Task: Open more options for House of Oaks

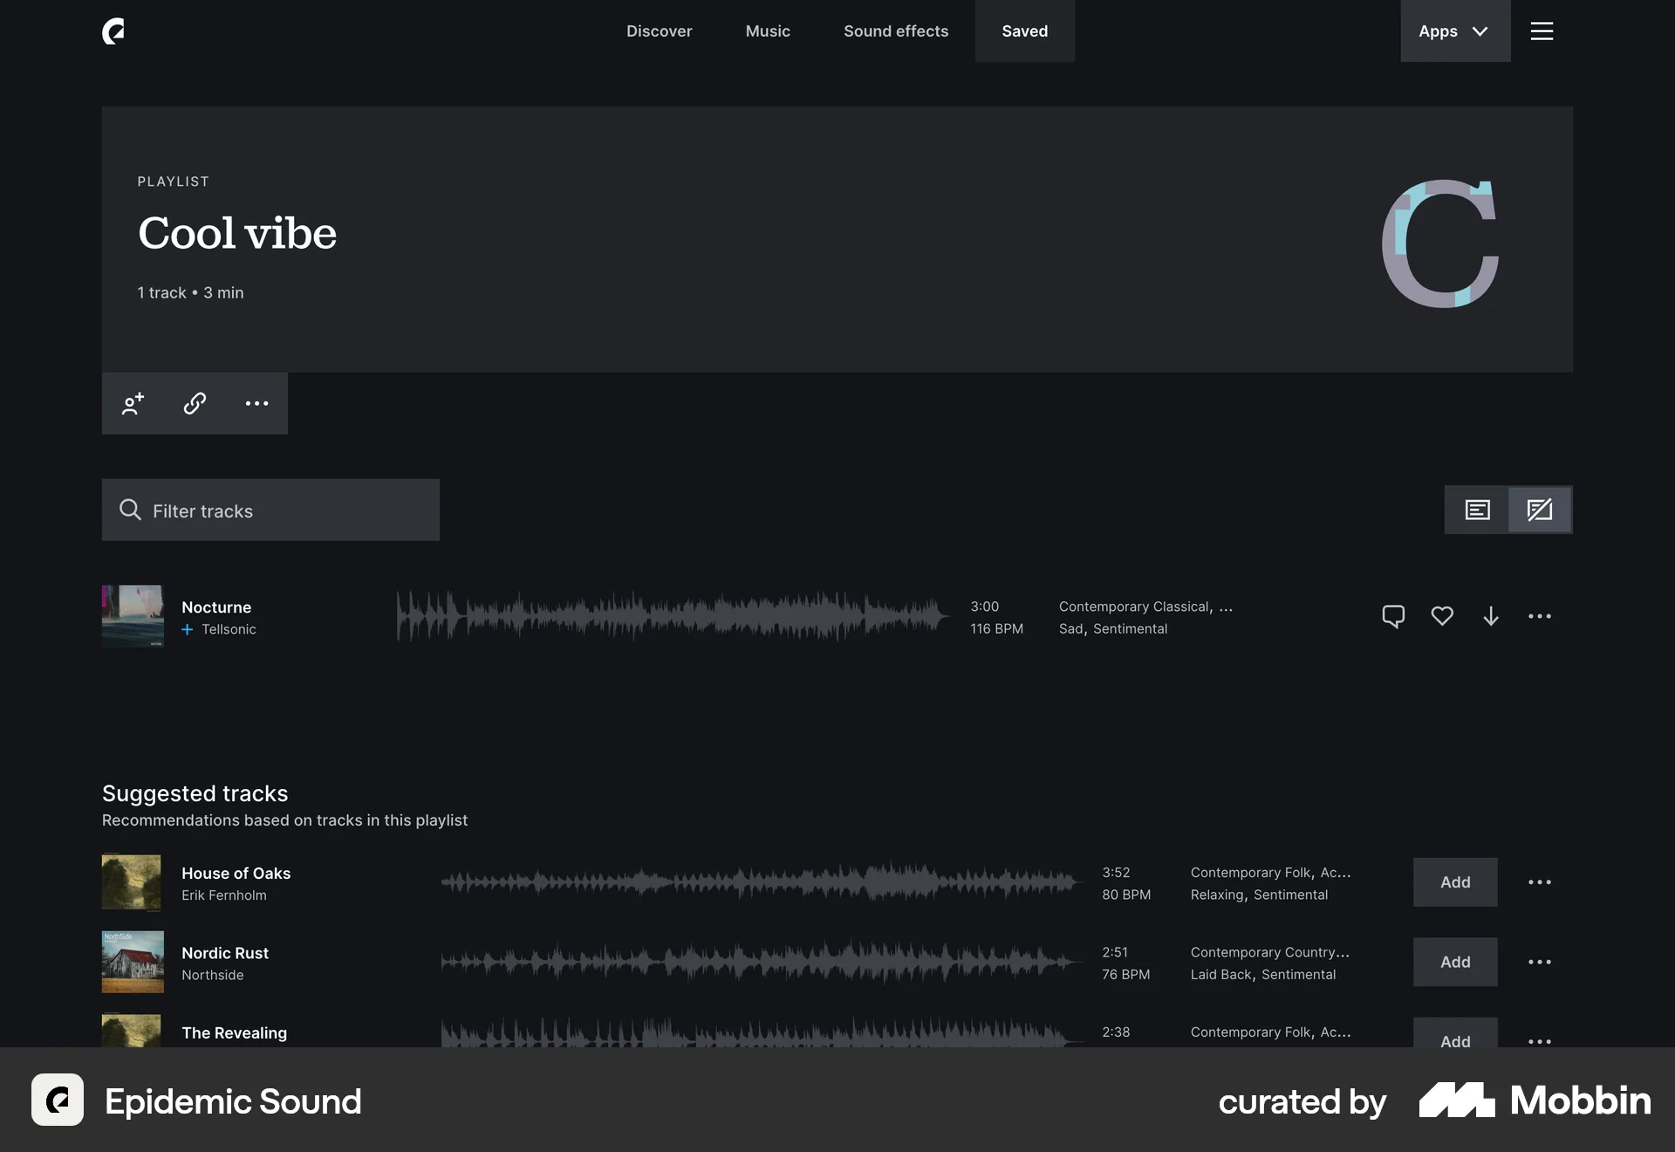Action: tap(1539, 882)
